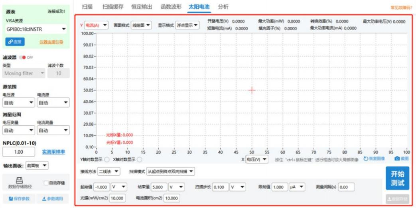Click the 数据存储路径 disk icon
The image size is (416, 208).
pos(20,180)
